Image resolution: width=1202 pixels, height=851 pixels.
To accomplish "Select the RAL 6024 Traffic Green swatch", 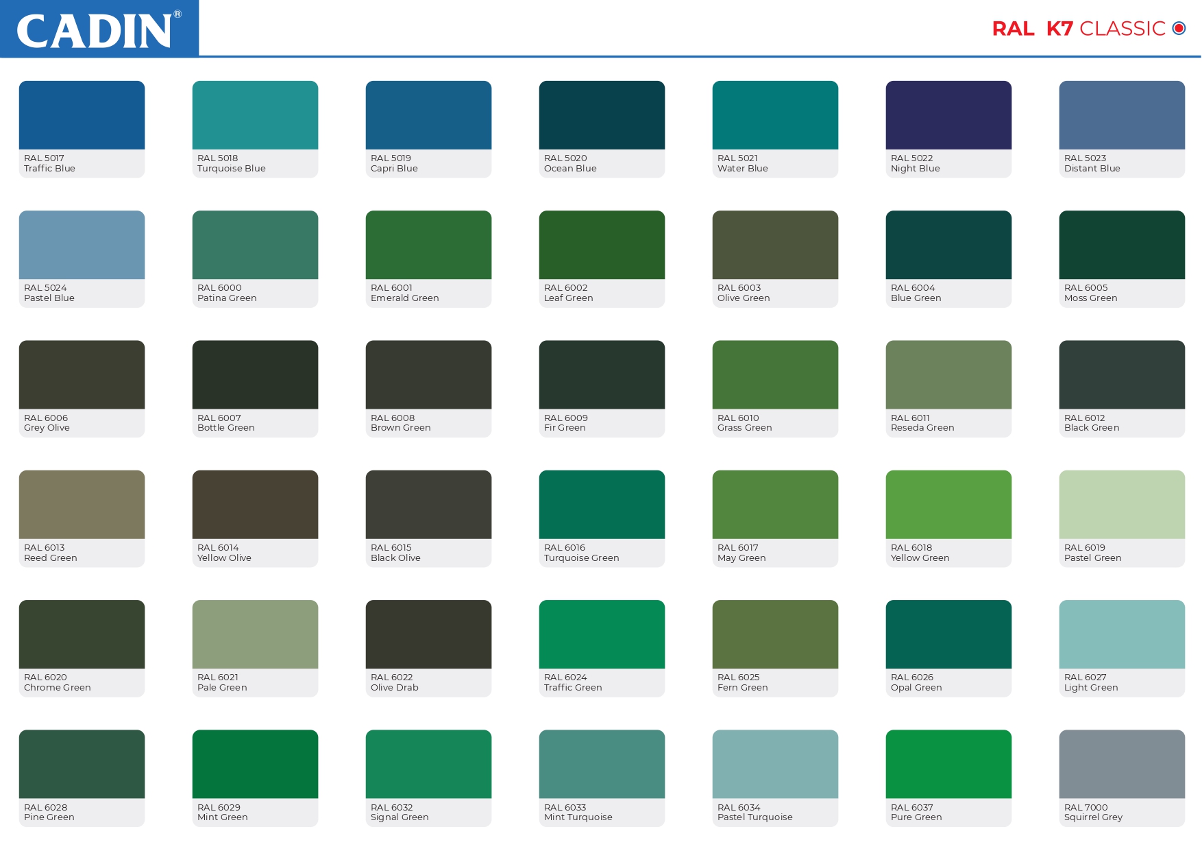I will [x=602, y=634].
